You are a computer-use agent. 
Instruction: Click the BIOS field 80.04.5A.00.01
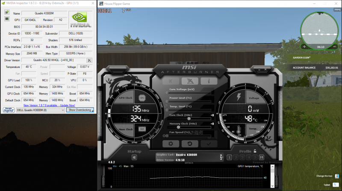point(44,26)
